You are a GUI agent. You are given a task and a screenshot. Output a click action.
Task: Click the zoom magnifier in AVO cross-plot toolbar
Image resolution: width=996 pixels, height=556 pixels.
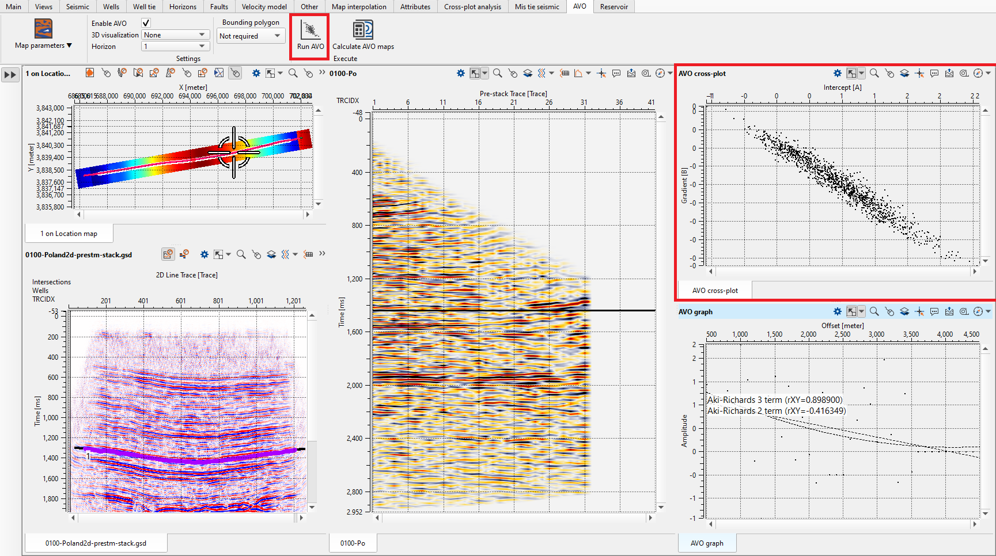pyautogui.click(x=874, y=73)
